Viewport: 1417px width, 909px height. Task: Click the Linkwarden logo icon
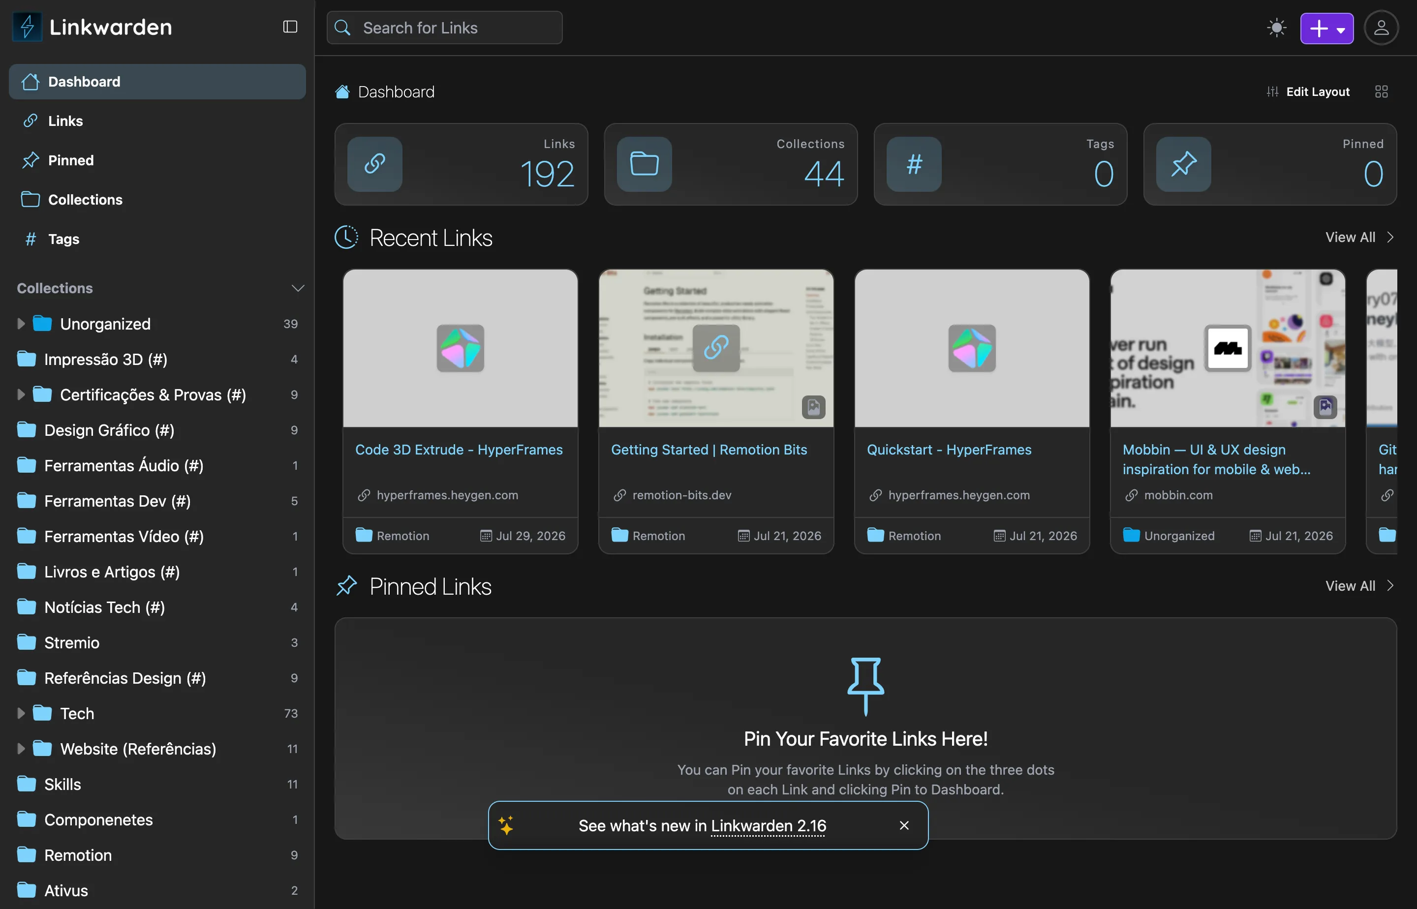[27, 27]
